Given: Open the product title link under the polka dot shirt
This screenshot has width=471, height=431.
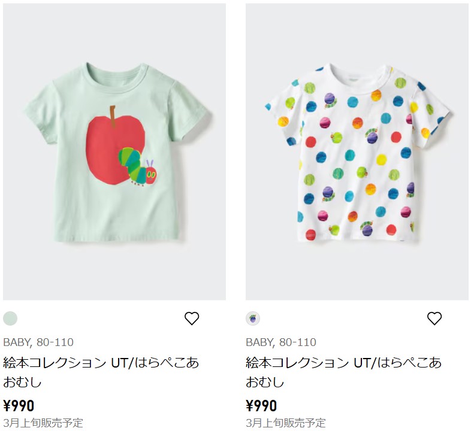Looking at the screenshot, I should [x=343, y=372].
